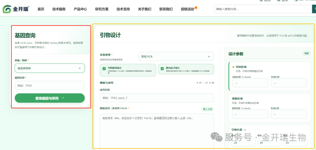Click the 模板序列 FASTA text area
Image resolution: width=316 pixels, height=150 pixels.
157,131
